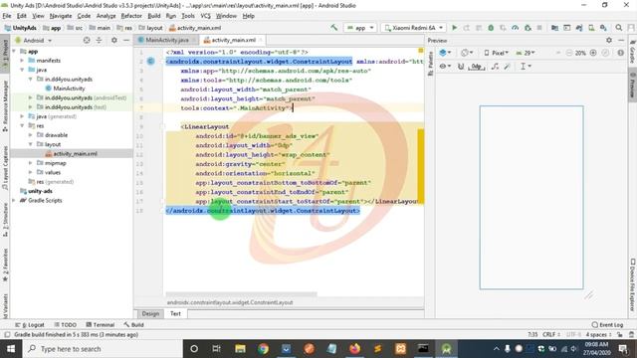637x358 pixels.
Task: Toggle the Layout Captures tool window
Action: click(x=5, y=168)
